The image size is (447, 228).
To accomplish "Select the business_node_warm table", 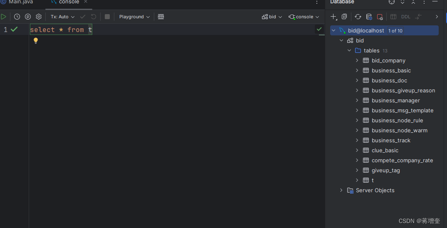I will click(x=400, y=130).
